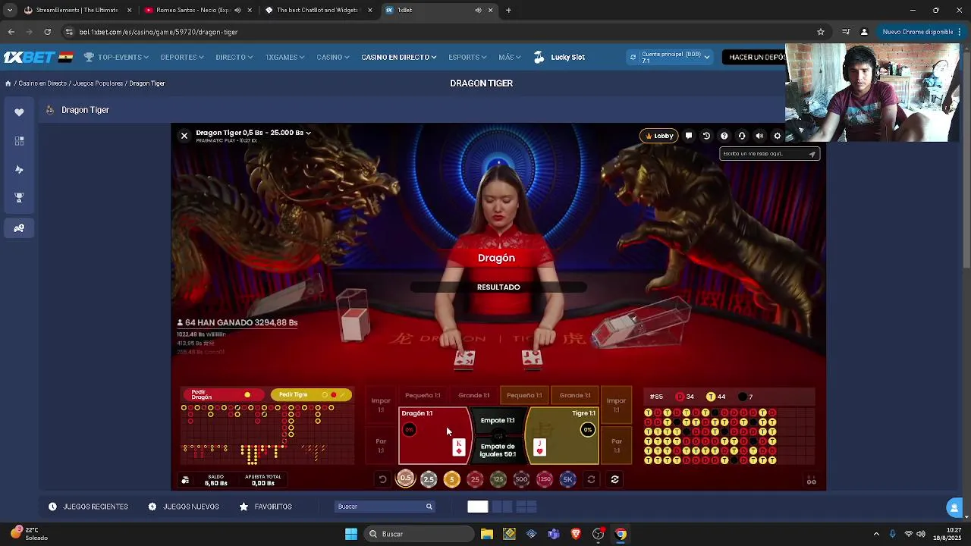Viewport: 971px width, 546px height.
Task: Open Casino en Directo breadcrumb
Action: point(42,83)
